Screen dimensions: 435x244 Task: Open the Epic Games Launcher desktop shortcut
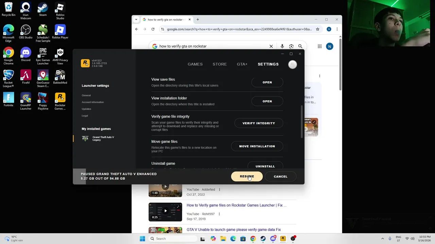[x=43, y=56]
